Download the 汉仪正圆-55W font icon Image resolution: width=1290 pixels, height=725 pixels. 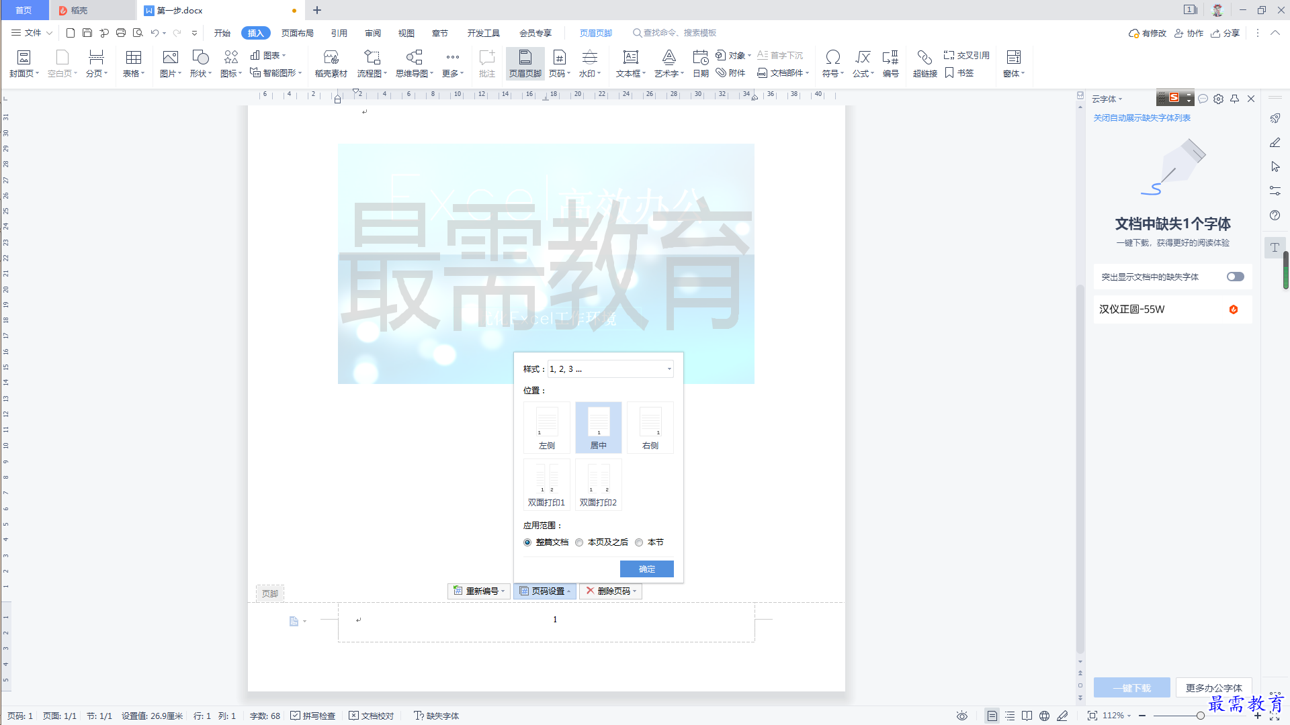click(1234, 309)
